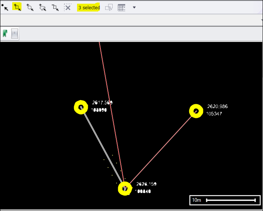
Task: Open the attribute table grid icon
Action: (121, 7)
